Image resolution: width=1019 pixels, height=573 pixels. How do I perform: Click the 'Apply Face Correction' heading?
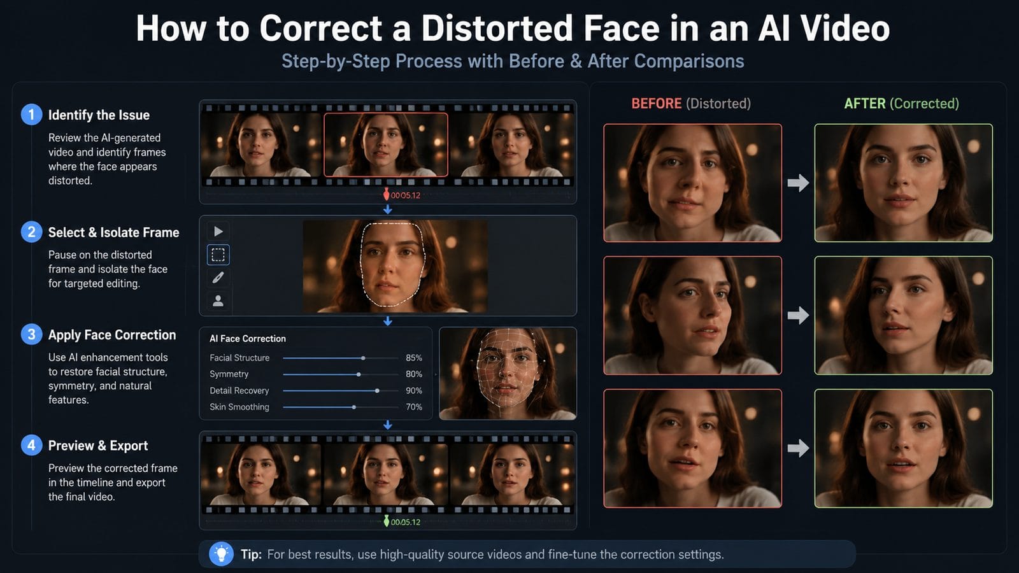112,335
